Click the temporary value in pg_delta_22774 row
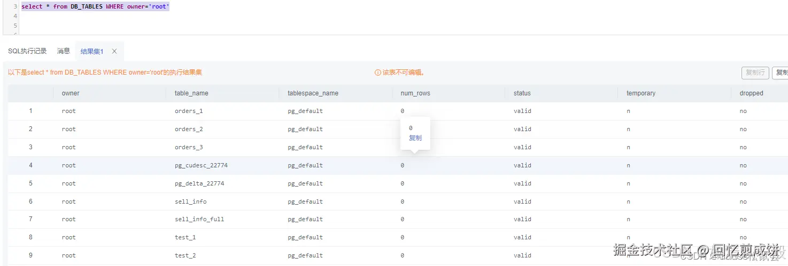Image resolution: width=788 pixels, height=266 pixels. point(628,184)
